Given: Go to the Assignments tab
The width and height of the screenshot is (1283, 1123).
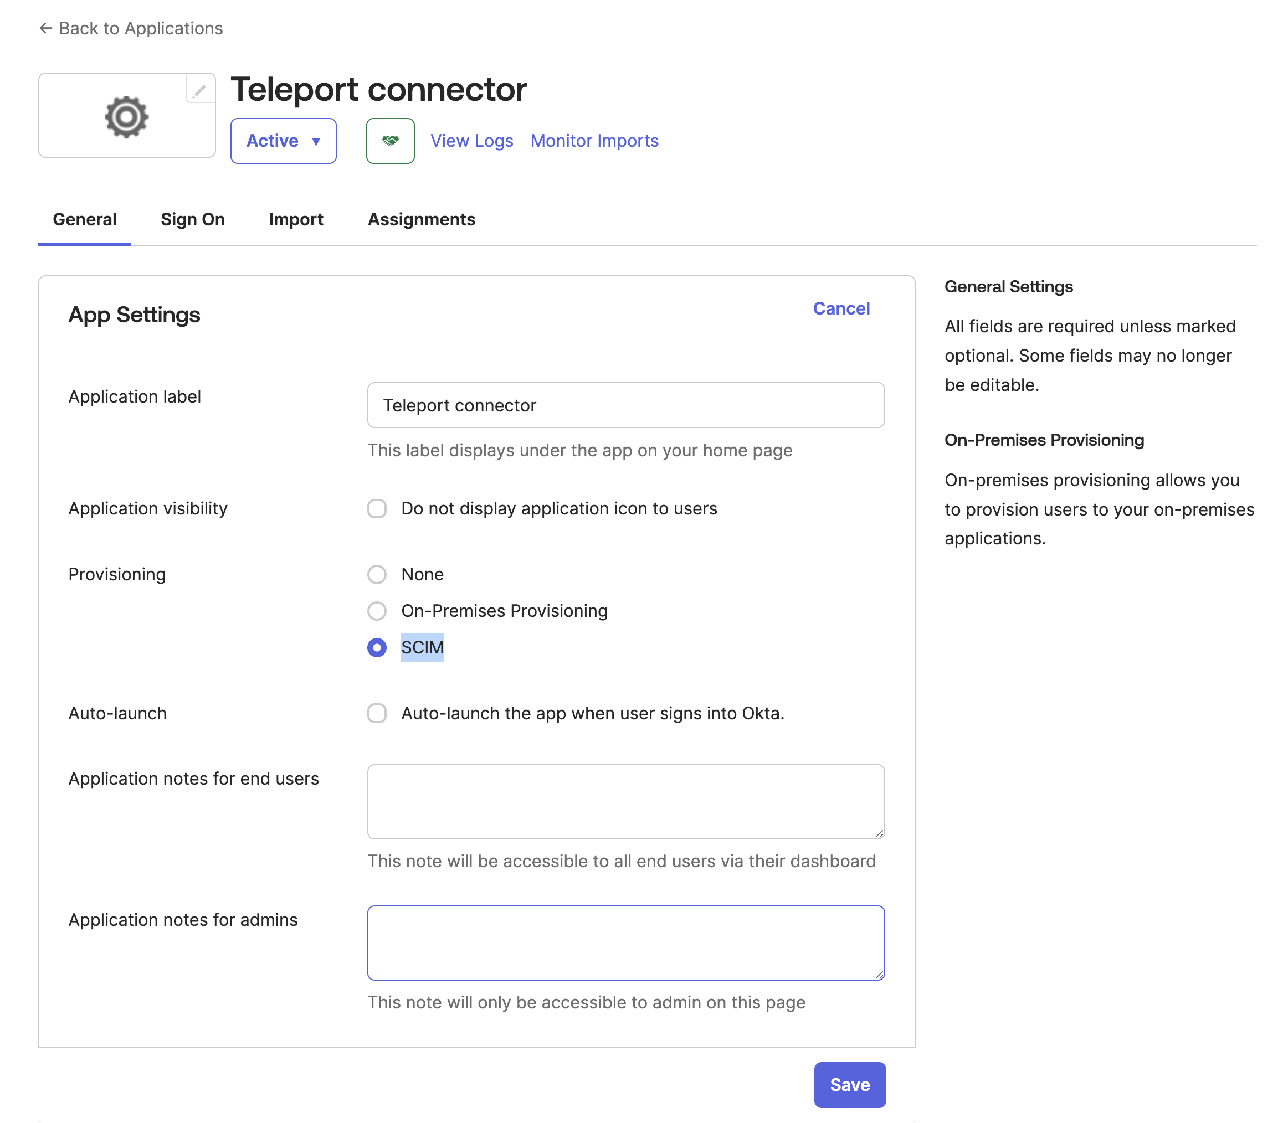Looking at the screenshot, I should click(x=421, y=219).
